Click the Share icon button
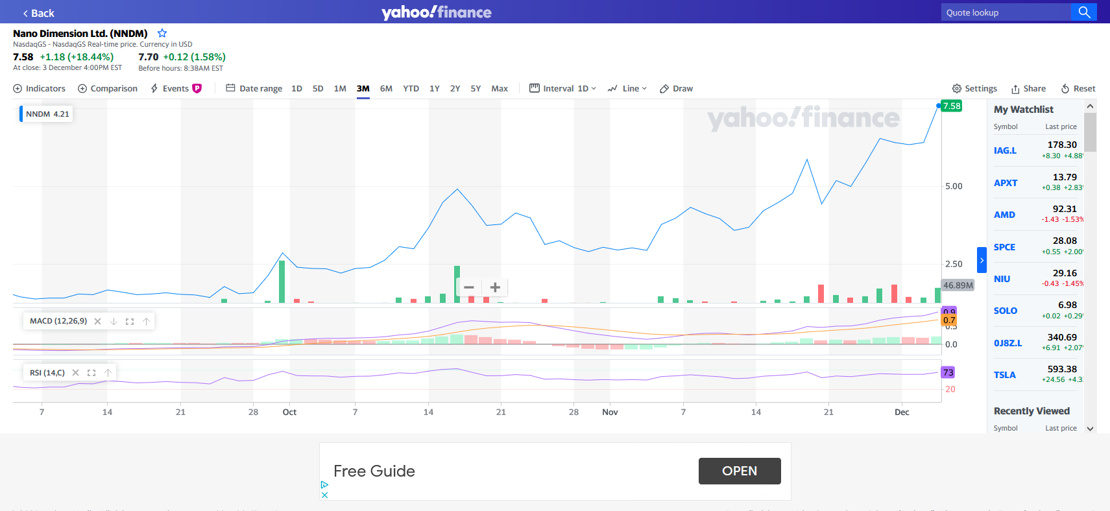 tap(1028, 88)
